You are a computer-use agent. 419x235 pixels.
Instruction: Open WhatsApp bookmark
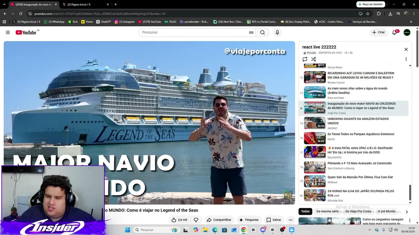click(54, 22)
